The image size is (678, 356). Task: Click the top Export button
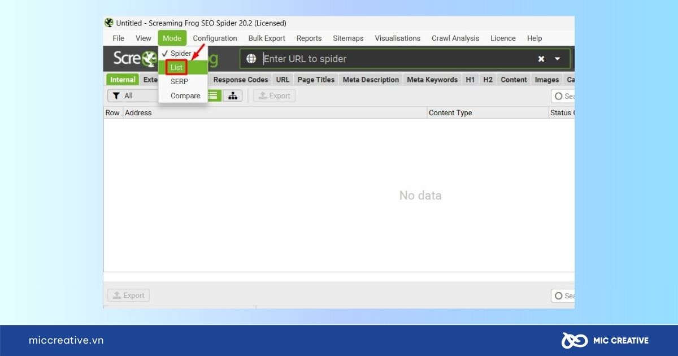(x=274, y=96)
